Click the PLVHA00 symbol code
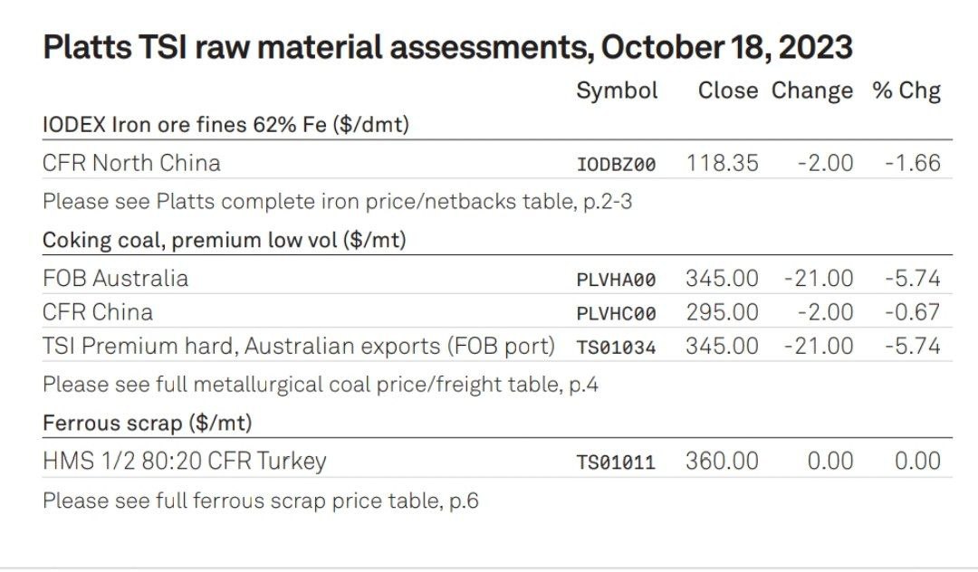Screen dimensions: 978x572 click(617, 280)
